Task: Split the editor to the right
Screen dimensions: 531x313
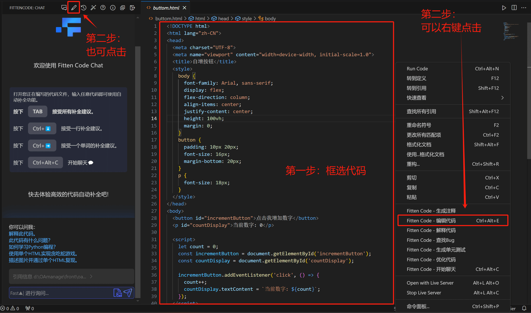Action: click(x=514, y=8)
